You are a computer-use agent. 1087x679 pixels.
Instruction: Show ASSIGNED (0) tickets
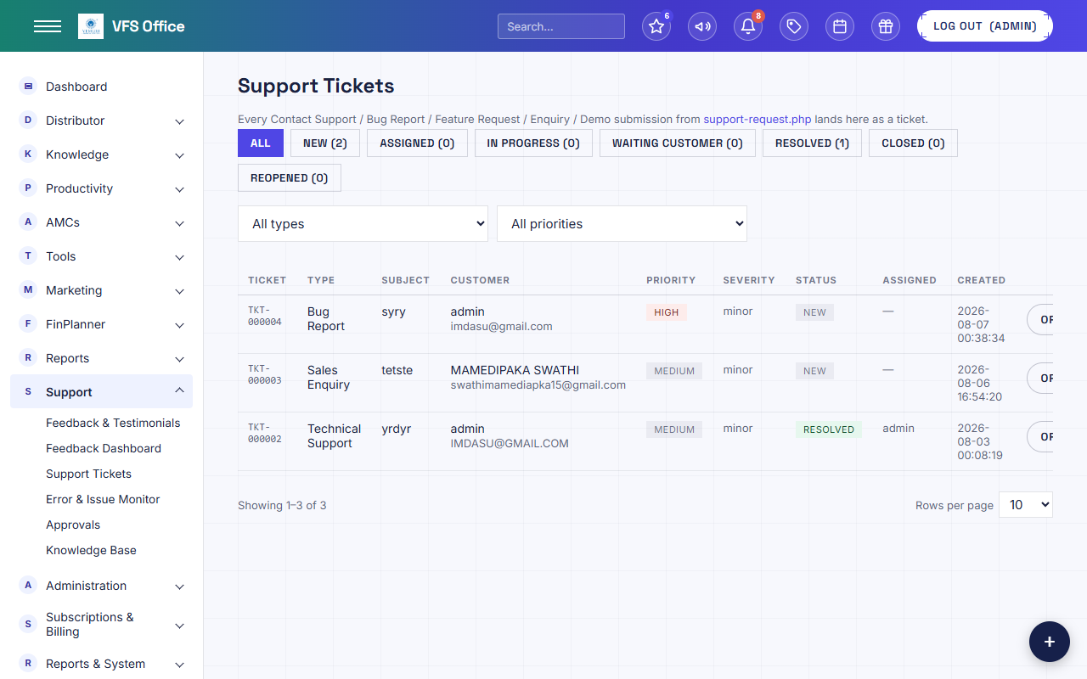point(417,143)
